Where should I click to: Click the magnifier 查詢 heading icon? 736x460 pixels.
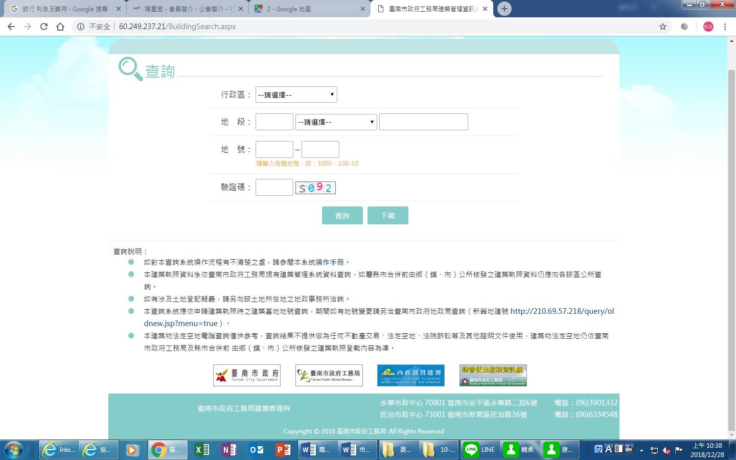click(x=130, y=69)
